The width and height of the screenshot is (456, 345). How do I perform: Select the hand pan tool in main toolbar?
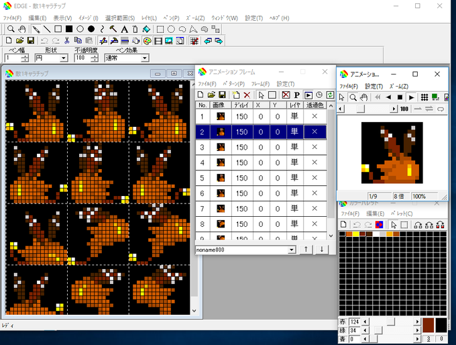click(22, 29)
